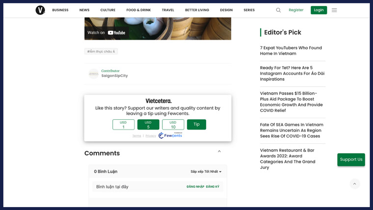Open the Travel menu
Screen dimensions: 373x210
point(168,10)
